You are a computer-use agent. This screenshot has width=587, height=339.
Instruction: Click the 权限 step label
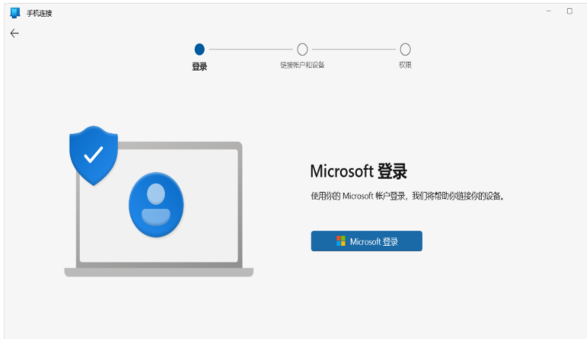pos(405,66)
